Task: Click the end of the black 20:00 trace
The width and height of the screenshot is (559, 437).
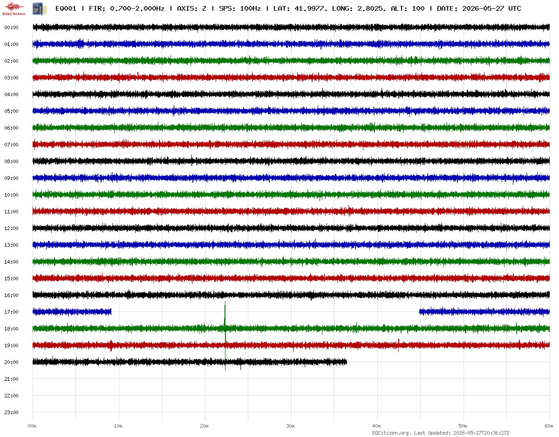Action: (x=346, y=361)
